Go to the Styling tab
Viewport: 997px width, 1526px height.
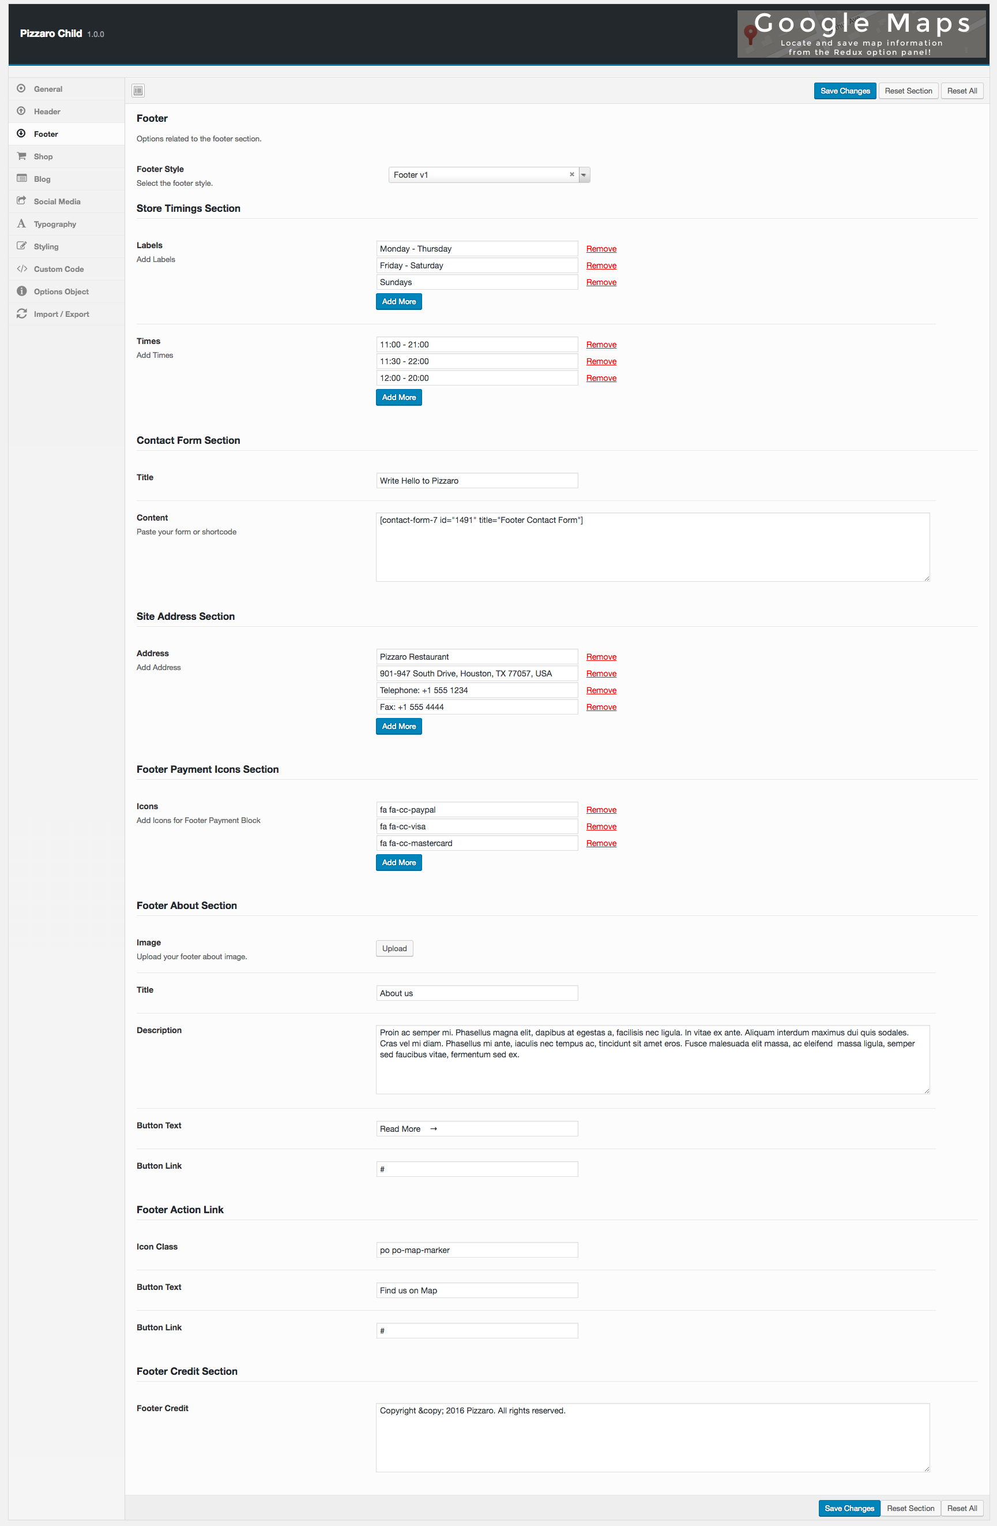[67, 246]
